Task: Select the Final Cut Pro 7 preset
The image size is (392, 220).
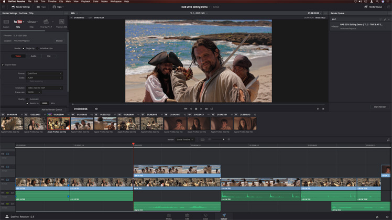Action: (47, 23)
